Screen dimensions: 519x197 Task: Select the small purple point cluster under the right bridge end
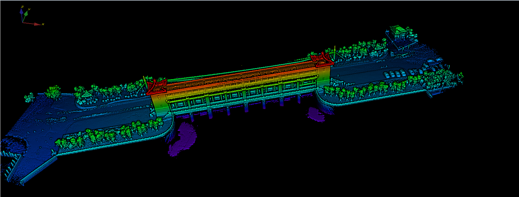pyautogui.click(x=316, y=114)
